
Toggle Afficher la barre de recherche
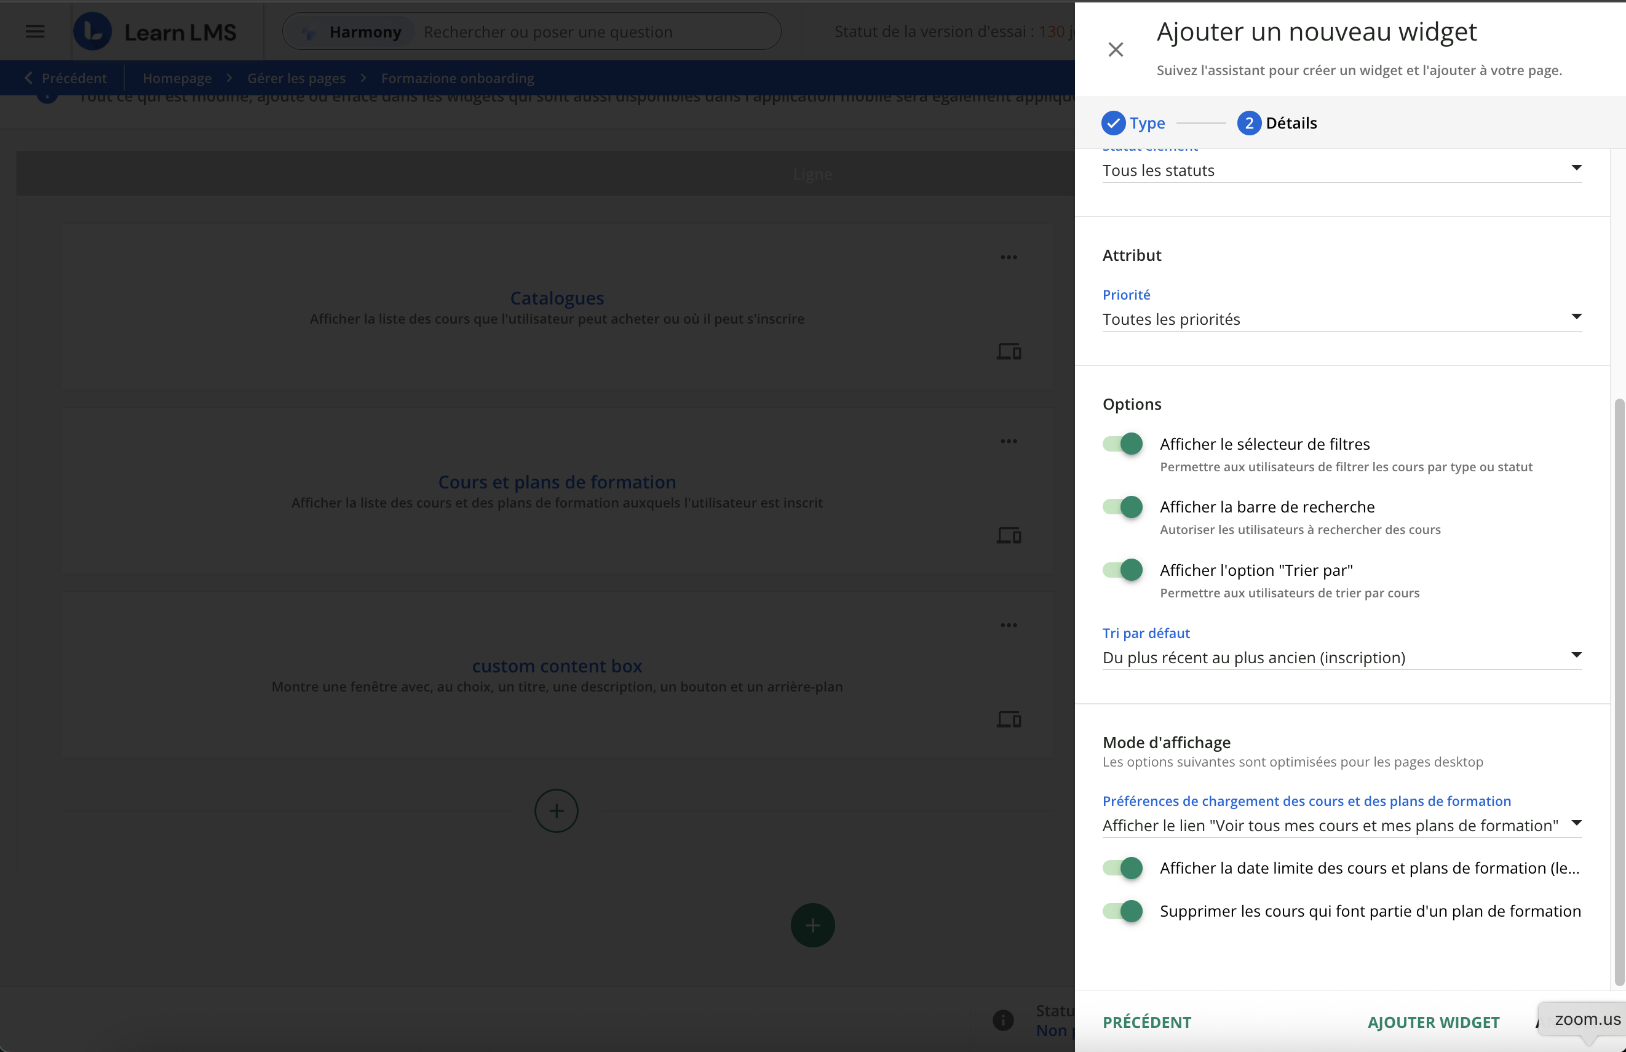(x=1123, y=507)
